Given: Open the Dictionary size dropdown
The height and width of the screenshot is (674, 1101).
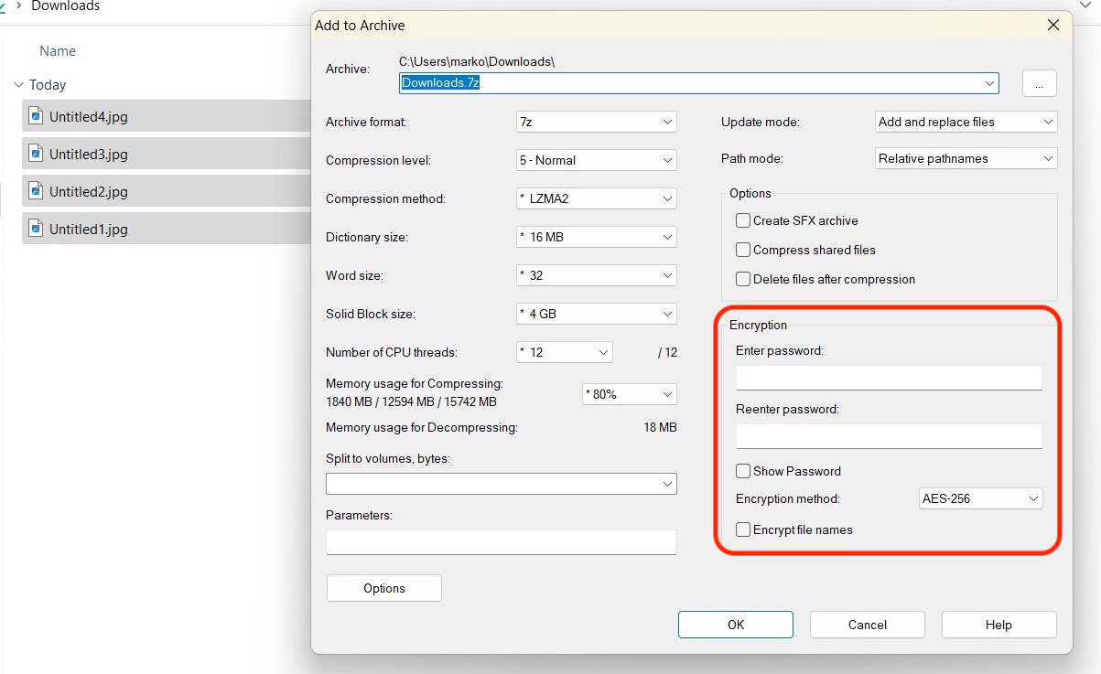Looking at the screenshot, I should pos(596,237).
